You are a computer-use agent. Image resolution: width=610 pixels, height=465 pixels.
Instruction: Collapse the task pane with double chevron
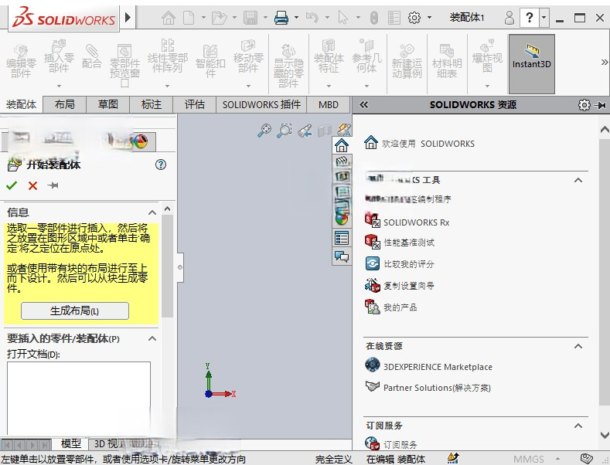pos(363,104)
